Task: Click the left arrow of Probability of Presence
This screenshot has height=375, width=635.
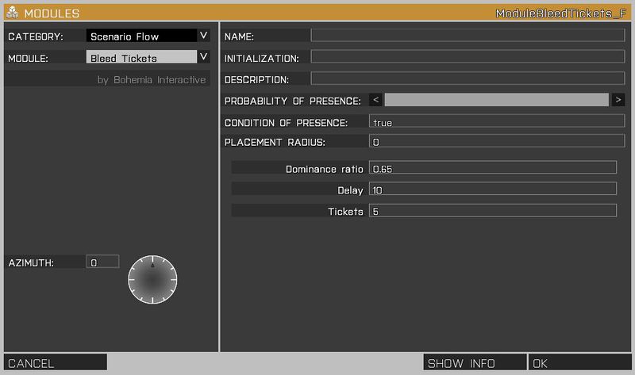Action: click(376, 100)
